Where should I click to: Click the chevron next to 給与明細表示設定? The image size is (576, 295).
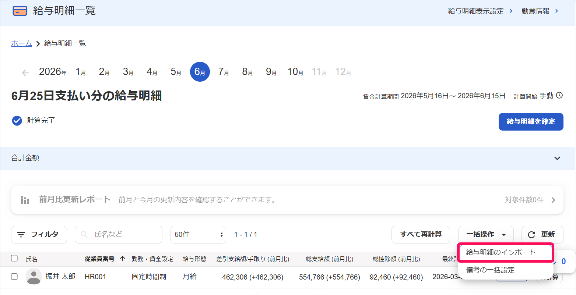(511, 11)
